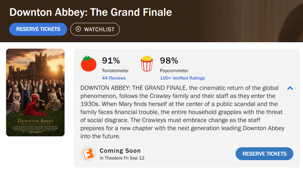Open the 44 Reviews link
Image resolution: width=303 pixels, height=174 pixels.
pos(114,78)
